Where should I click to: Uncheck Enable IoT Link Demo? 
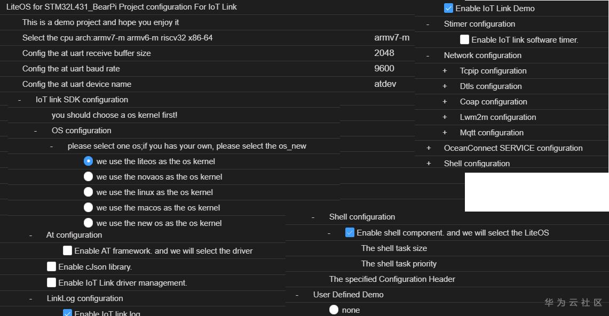tap(449, 9)
